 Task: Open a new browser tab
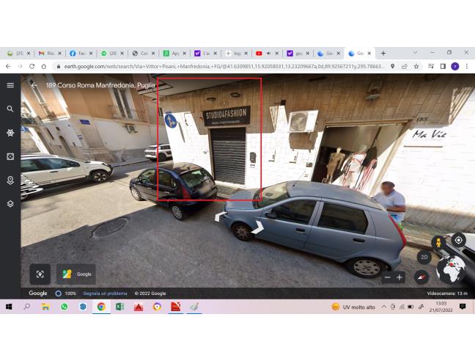(383, 54)
